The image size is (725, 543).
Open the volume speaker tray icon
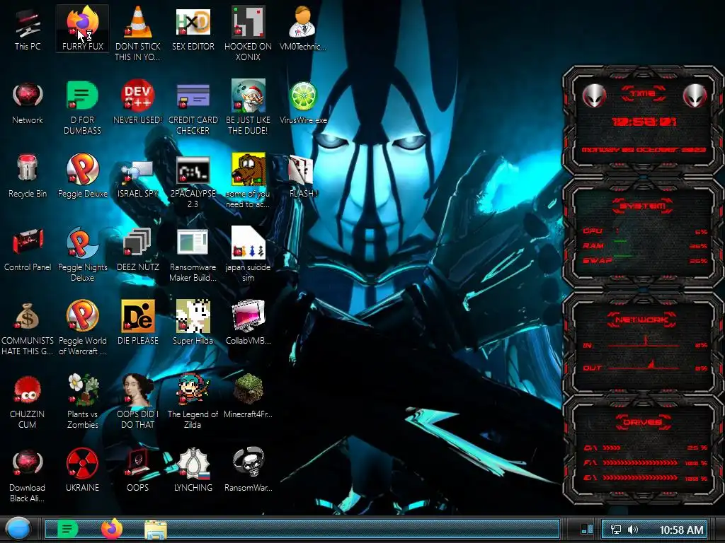[x=632, y=530]
